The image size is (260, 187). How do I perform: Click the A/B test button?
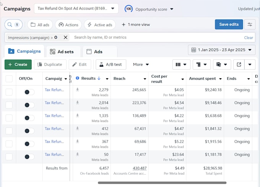coord(111,64)
